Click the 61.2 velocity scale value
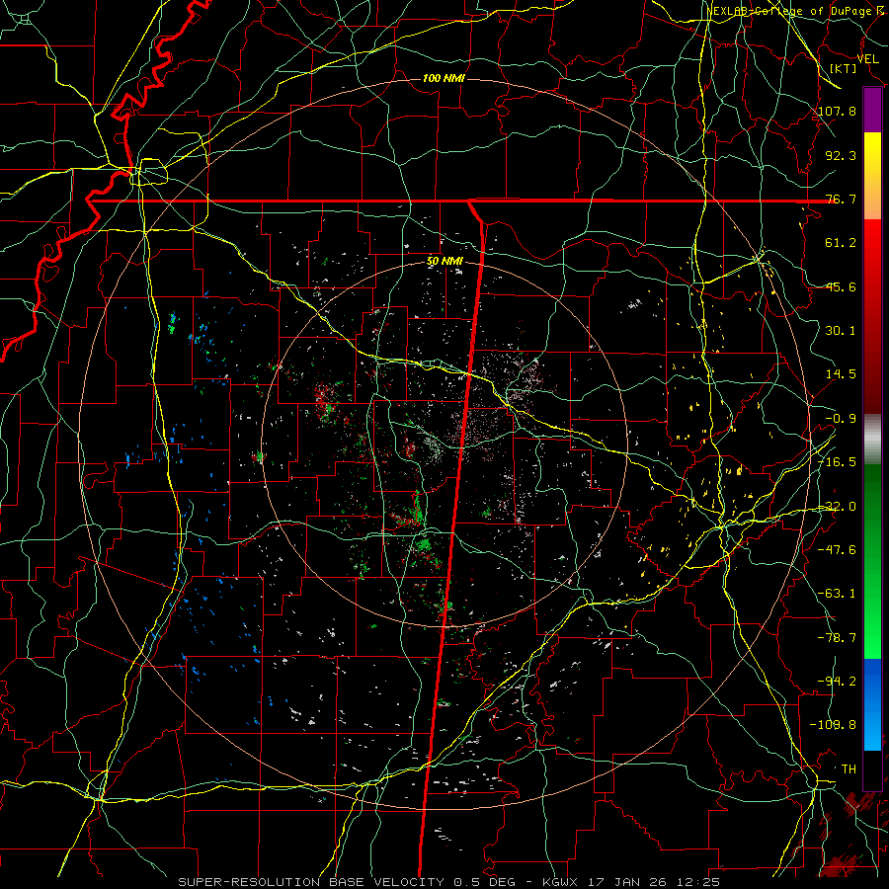 point(841,243)
